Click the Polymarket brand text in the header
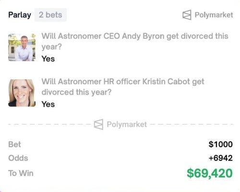 pos(214,15)
